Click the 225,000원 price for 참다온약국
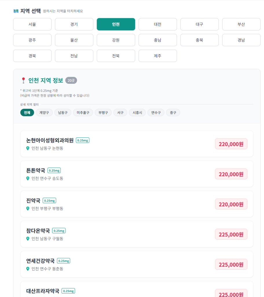The image size is (264, 297). pyautogui.click(x=231, y=234)
